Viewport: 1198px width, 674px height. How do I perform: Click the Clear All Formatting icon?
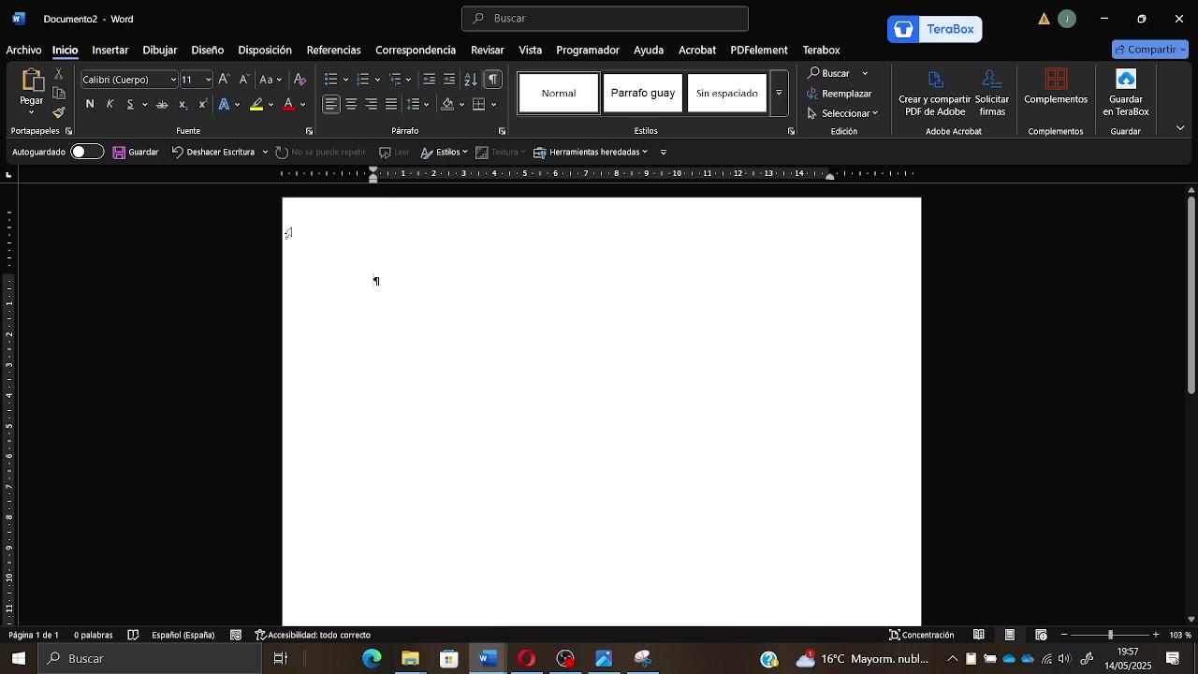click(299, 80)
